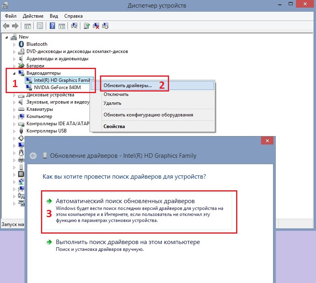Viewport: 316px width, 283px height.
Task: Expand the Дисковые устройства node
Action: pos(14,95)
